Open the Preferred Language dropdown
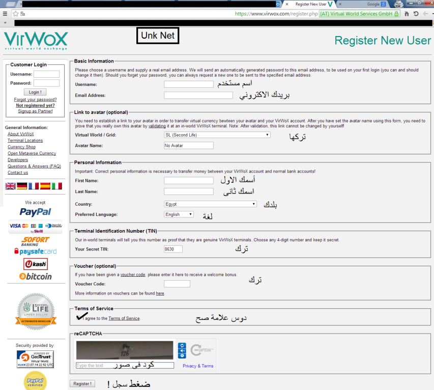Viewport: 434px width, 390px height. (179, 214)
